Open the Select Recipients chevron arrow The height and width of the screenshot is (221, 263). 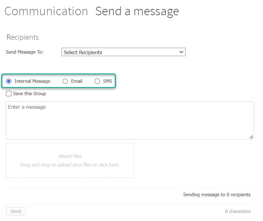point(181,52)
